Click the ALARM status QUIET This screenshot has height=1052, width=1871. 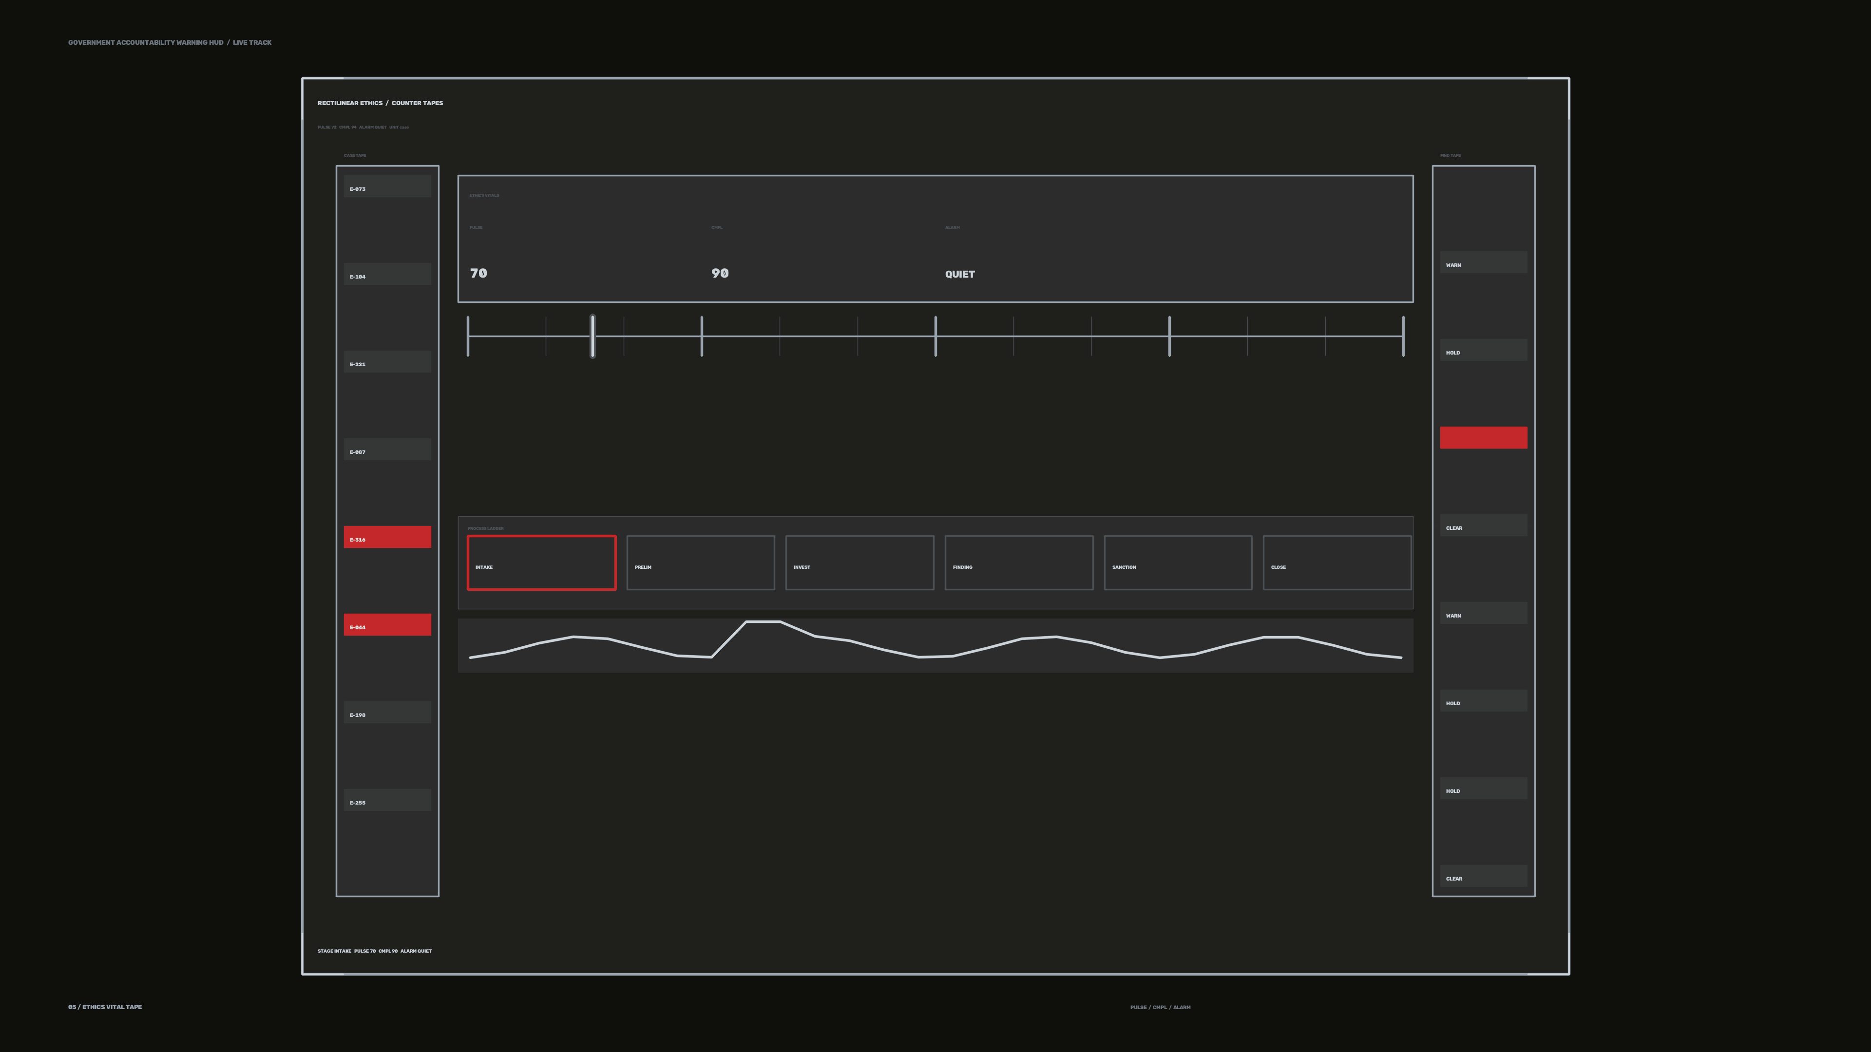click(959, 274)
